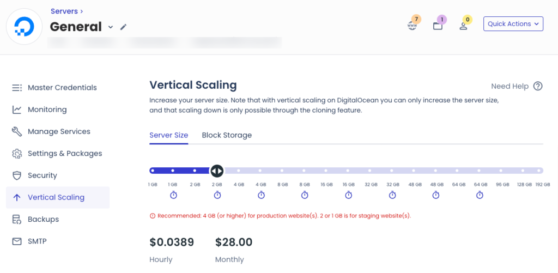Click the Need Help question mark icon

point(538,86)
